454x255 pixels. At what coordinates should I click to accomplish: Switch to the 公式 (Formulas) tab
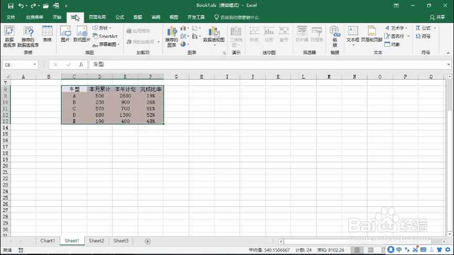coord(120,17)
